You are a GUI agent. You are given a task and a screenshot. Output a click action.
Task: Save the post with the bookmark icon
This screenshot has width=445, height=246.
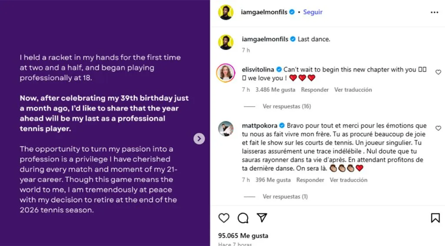(x=435, y=218)
